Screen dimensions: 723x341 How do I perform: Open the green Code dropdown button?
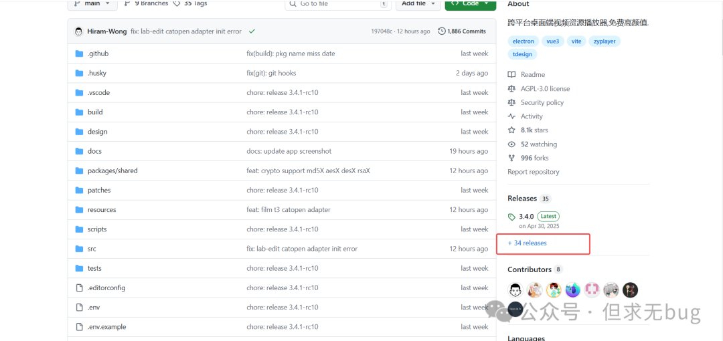point(471,4)
